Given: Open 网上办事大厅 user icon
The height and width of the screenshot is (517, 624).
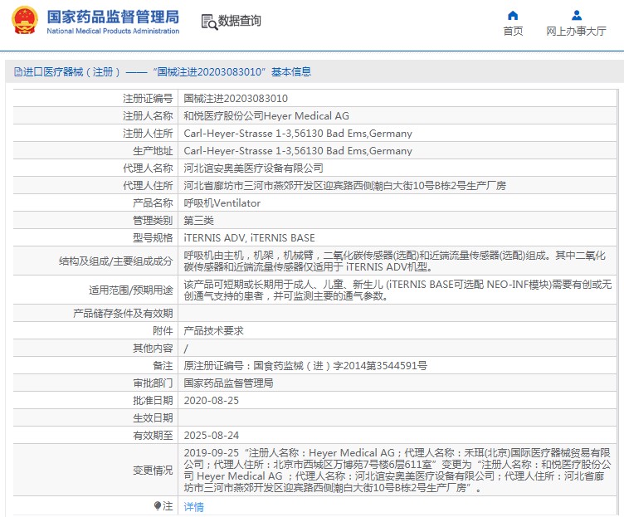Looking at the screenshot, I should pos(576,16).
